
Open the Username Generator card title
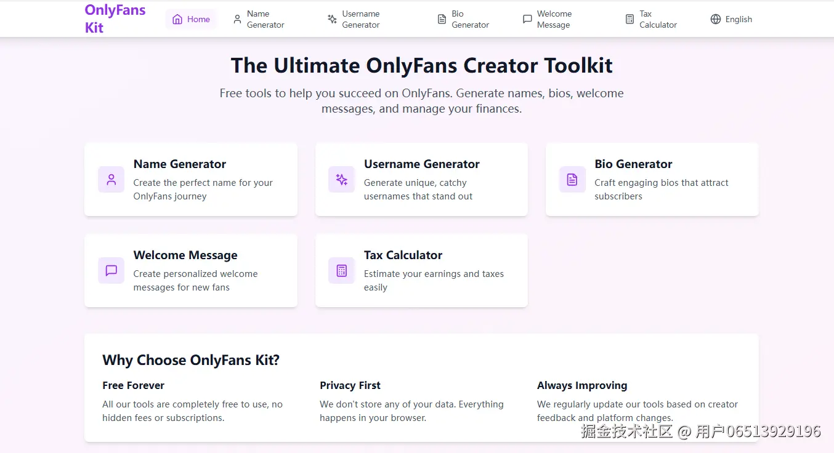coord(422,164)
